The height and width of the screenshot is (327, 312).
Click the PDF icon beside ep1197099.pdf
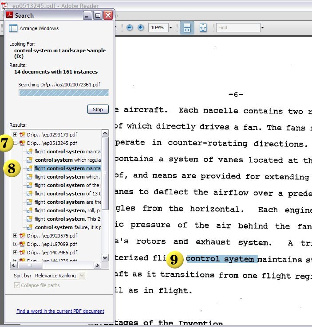click(22, 244)
